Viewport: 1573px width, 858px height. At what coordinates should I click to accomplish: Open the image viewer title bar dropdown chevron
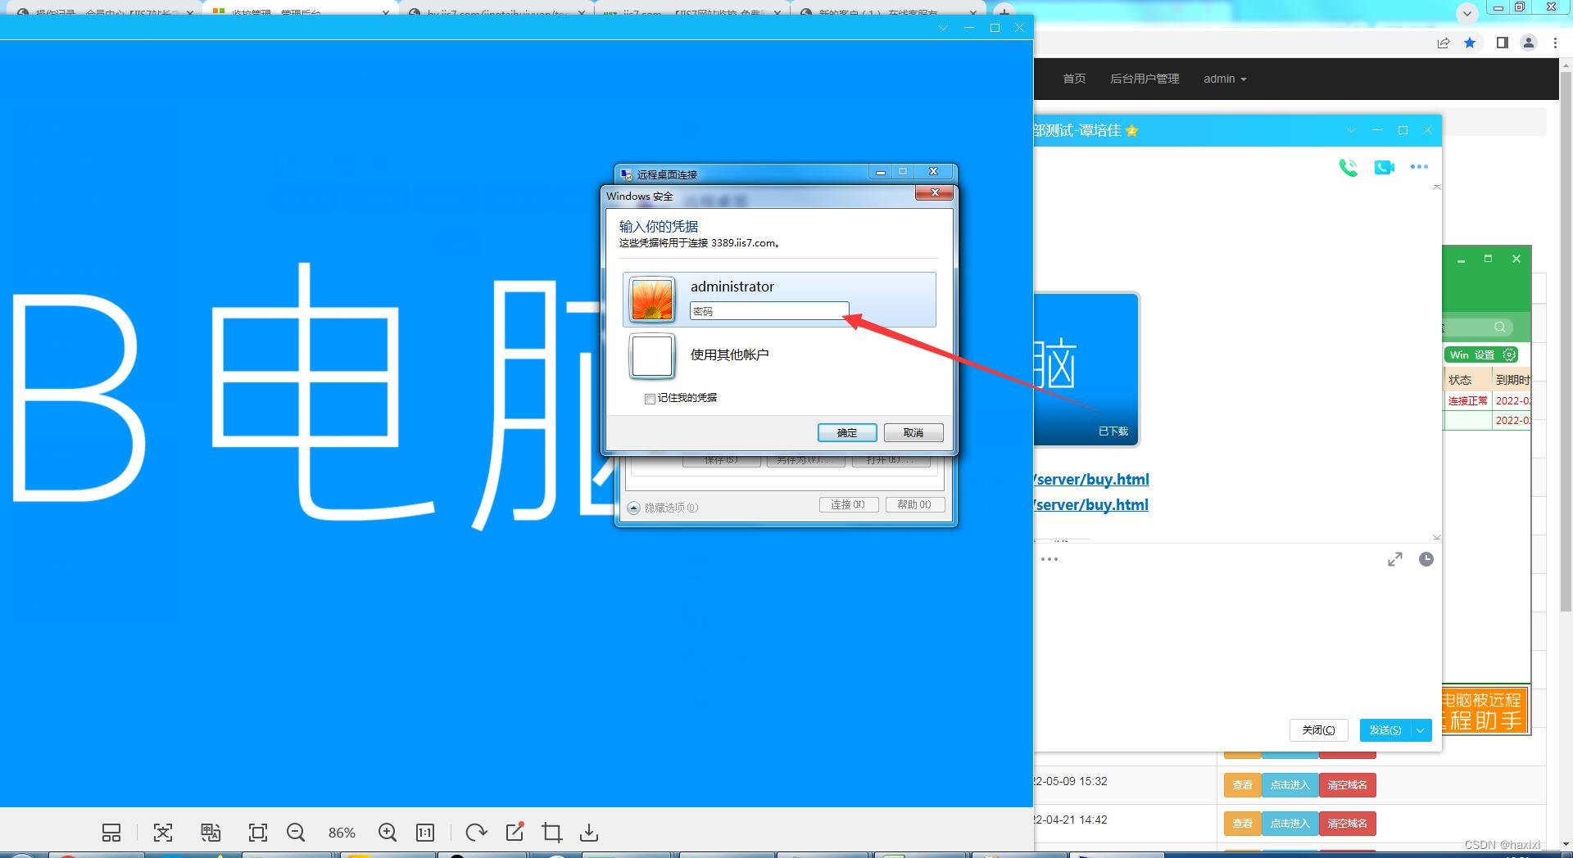[x=944, y=28]
